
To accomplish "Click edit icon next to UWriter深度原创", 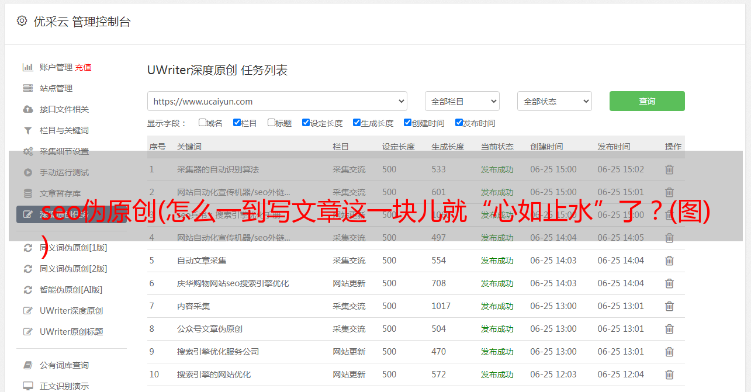I will [27, 311].
